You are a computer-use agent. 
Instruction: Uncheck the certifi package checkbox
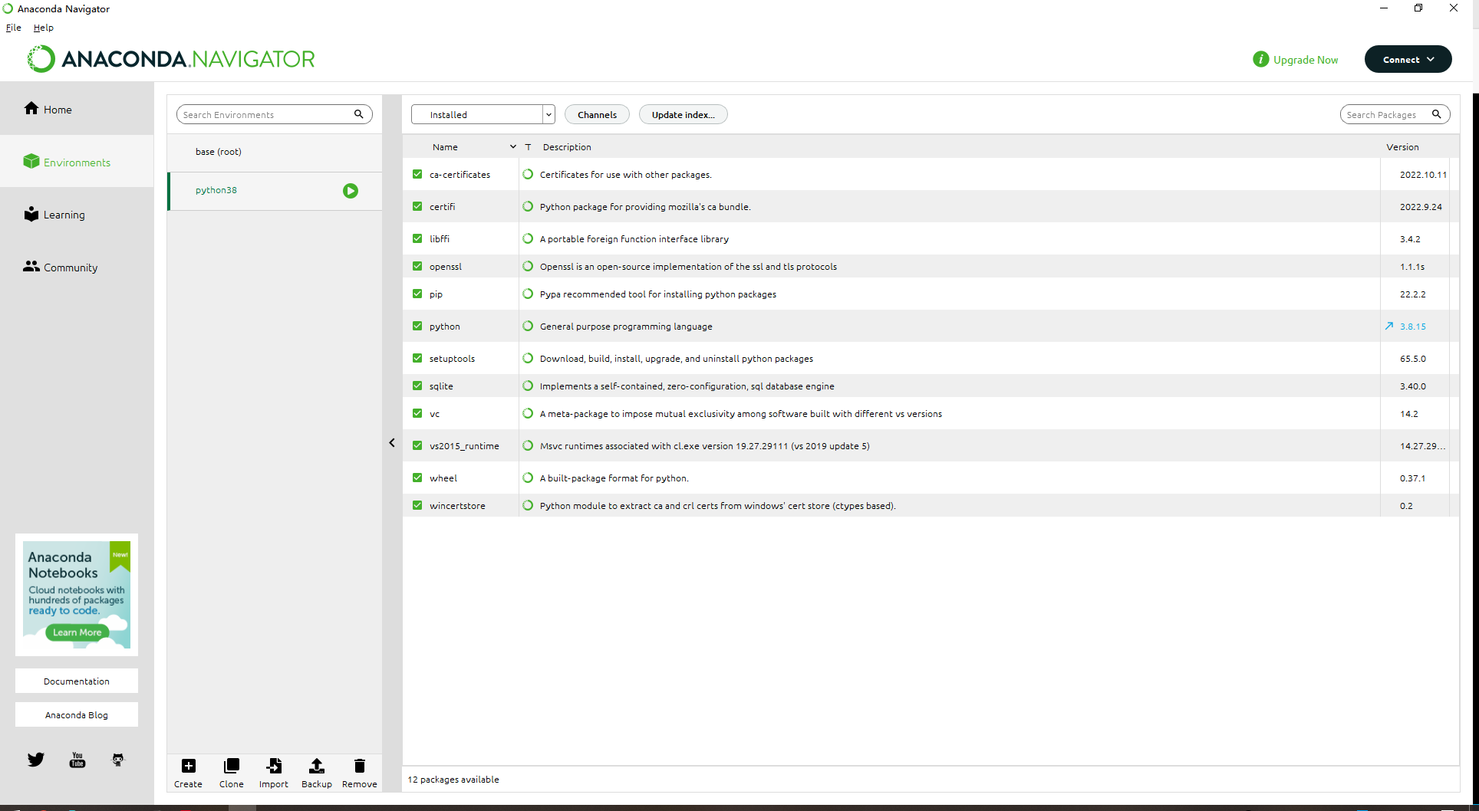pyautogui.click(x=417, y=206)
